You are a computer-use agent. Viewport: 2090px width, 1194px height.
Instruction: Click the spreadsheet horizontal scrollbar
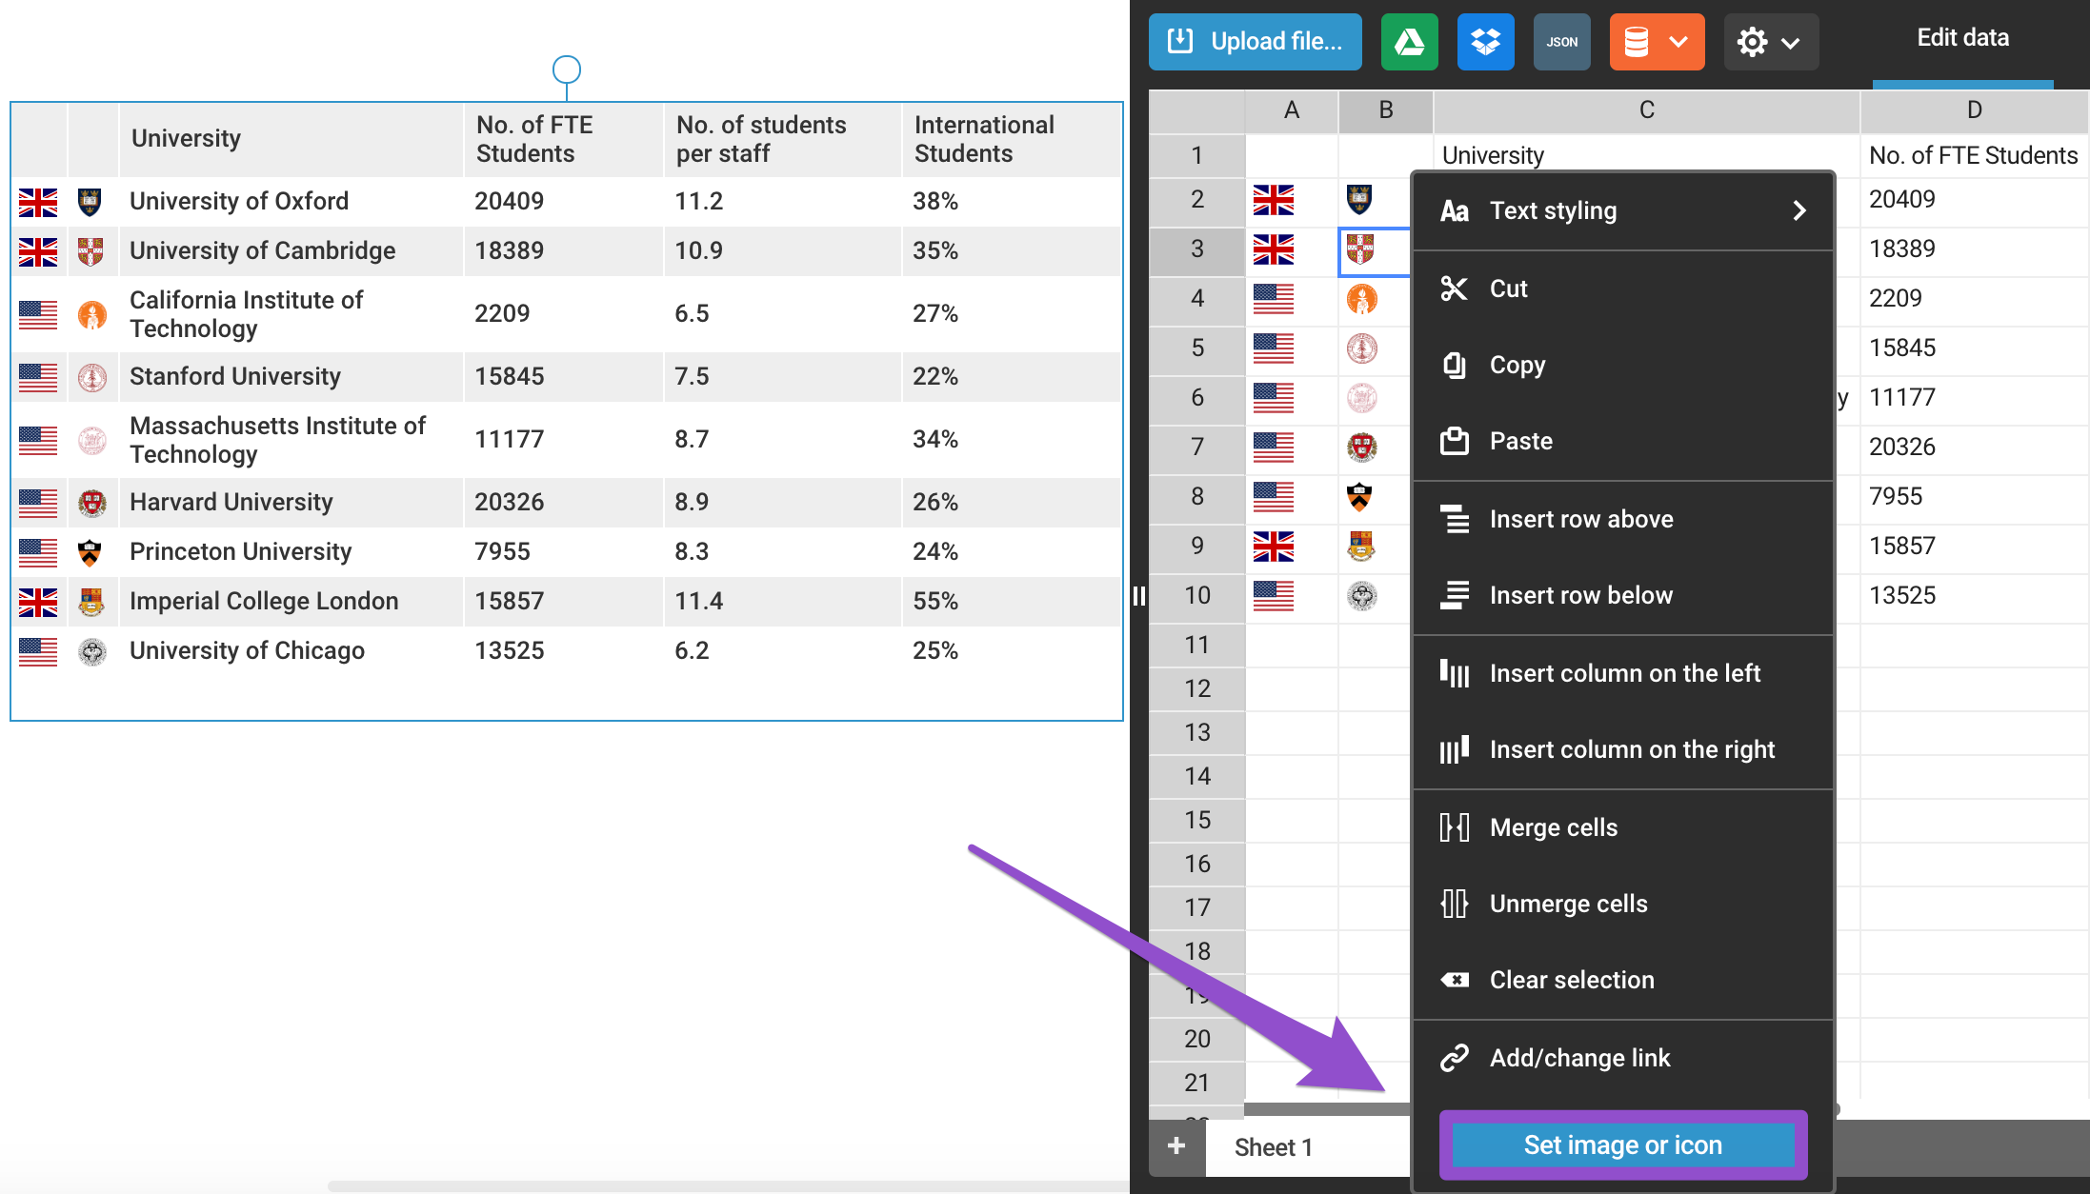(x=1327, y=1109)
